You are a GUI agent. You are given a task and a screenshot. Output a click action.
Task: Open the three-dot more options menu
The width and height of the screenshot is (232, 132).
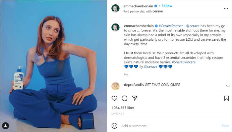pos(226,8)
